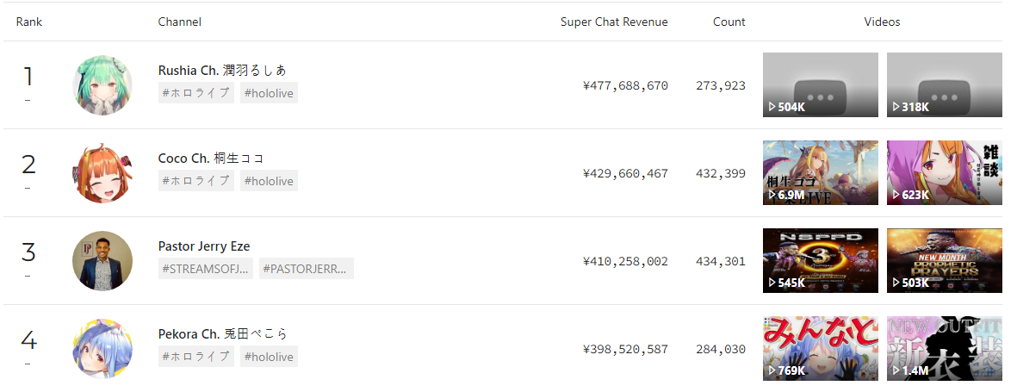Open the Pastor Jerry Eze channel link
The height and width of the screenshot is (392, 1017).
[204, 246]
